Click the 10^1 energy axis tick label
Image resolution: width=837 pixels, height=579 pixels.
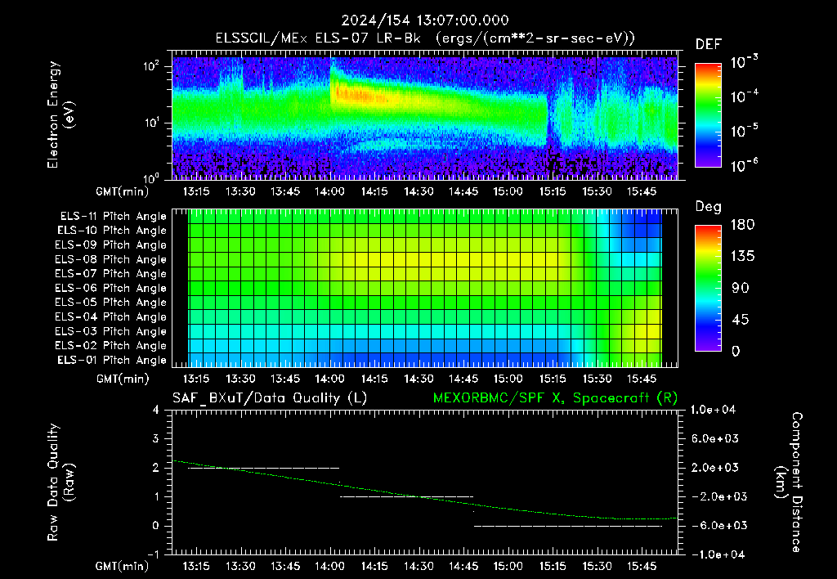point(151,123)
